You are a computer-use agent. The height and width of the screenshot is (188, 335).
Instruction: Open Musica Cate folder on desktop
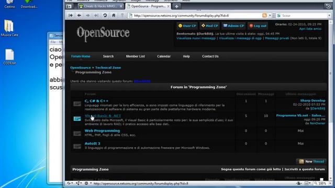9,28
